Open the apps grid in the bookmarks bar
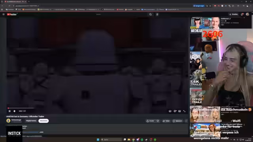253x142 pixels. point(2,9)
